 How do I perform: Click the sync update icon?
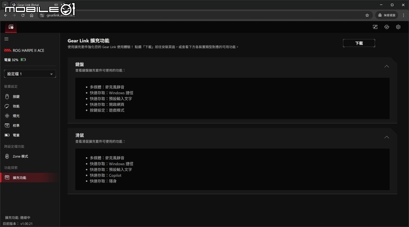coord(386,27)
